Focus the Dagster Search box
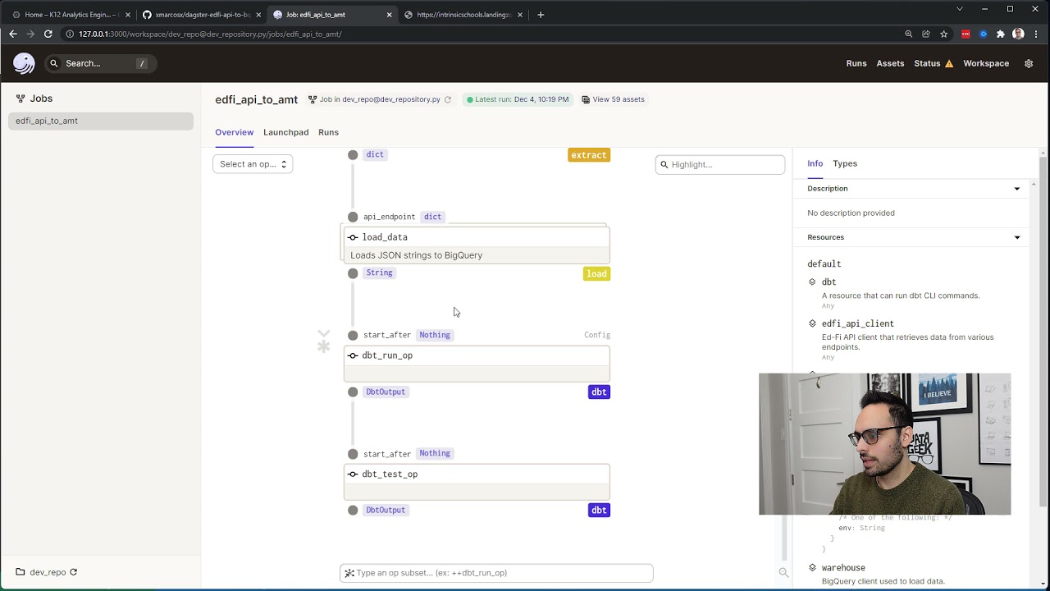The width and height of the screenshot is (1050, 591). 100,63
